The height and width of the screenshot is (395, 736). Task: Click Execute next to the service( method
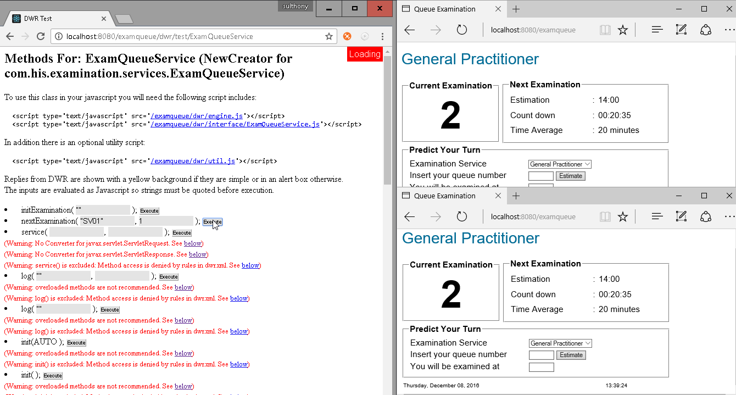coord(182,233)
